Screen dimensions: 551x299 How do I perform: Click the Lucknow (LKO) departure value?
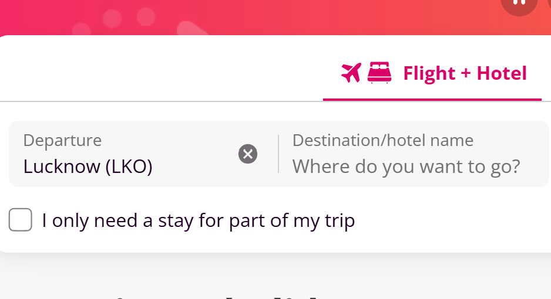[88, 167]
